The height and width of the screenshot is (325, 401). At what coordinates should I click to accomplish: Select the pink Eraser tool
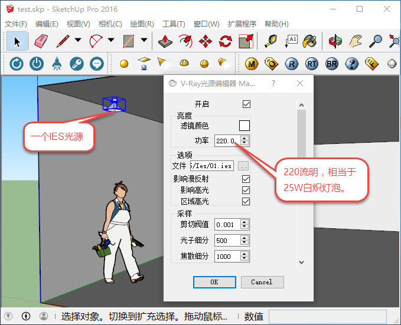click(x=41, y=41)
